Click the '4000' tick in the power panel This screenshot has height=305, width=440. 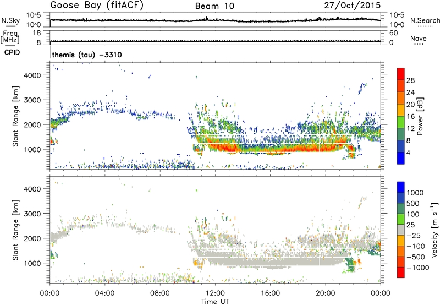coord(32,75)
